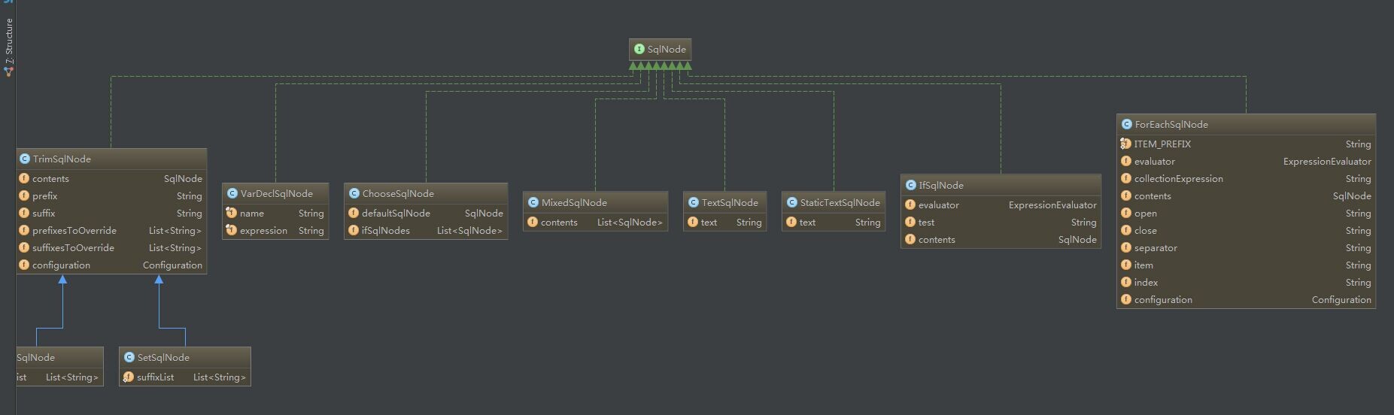Click the ChooseSqlNode class icon

coord(354,194)
